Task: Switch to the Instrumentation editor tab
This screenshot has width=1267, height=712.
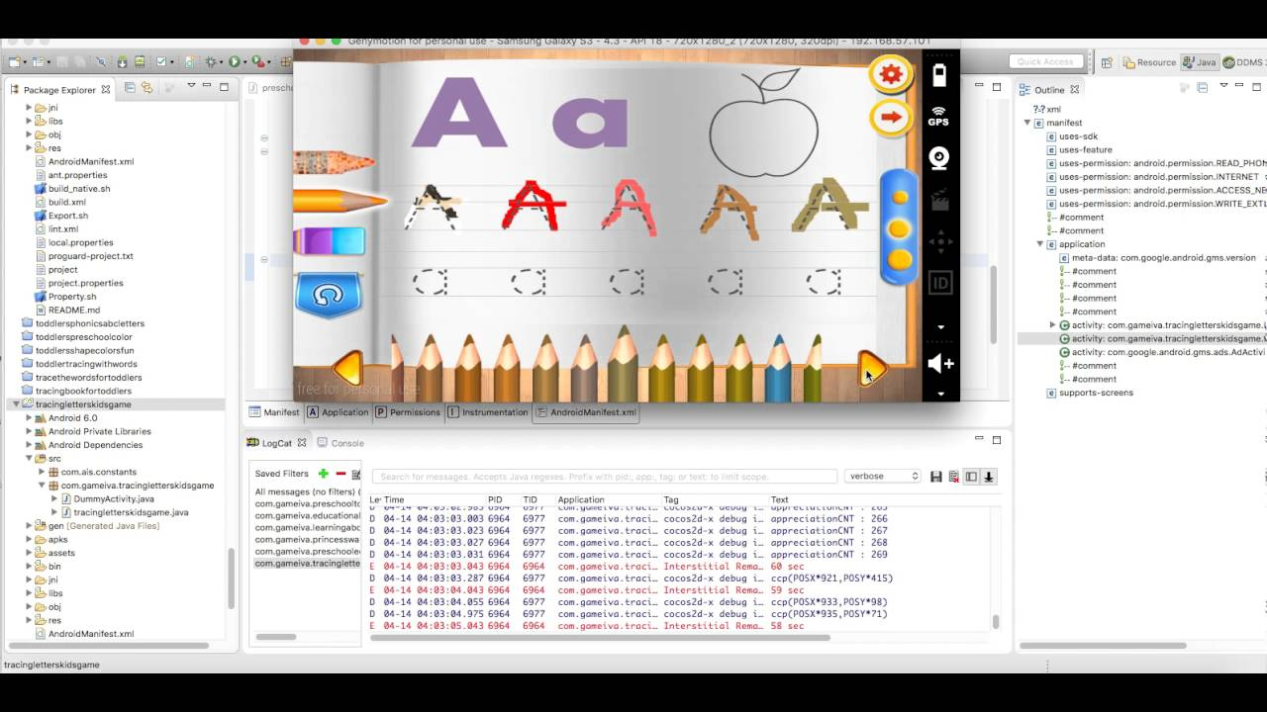Action: click(487, 412)
